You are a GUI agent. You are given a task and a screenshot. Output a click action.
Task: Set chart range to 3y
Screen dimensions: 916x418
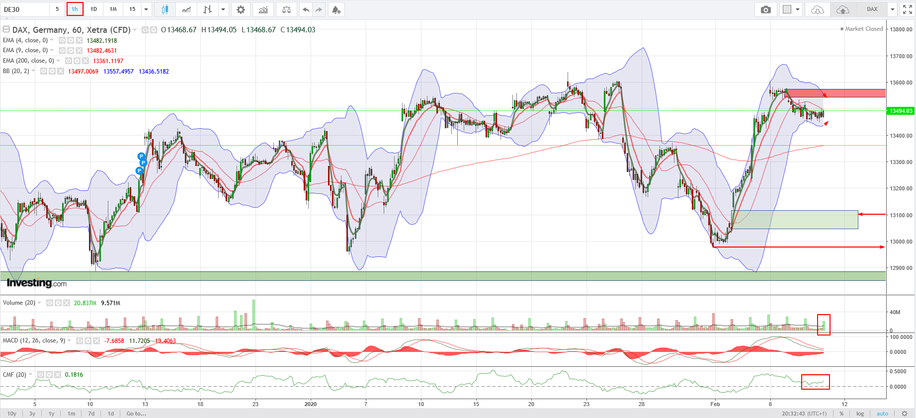[32, 414]
